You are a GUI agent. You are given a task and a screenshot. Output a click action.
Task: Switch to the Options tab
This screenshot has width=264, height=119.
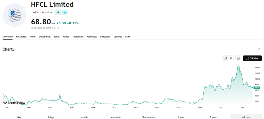(118, 36)
